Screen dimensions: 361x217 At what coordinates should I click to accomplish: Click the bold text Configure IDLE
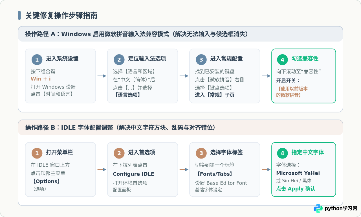[133, 174]
